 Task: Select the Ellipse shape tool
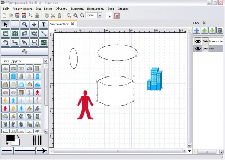(x=15, y=34)
